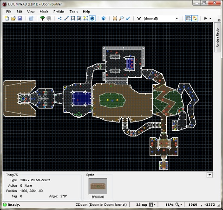
Task: Run map analysis with the blue checkmark
Action: [128, 18]
